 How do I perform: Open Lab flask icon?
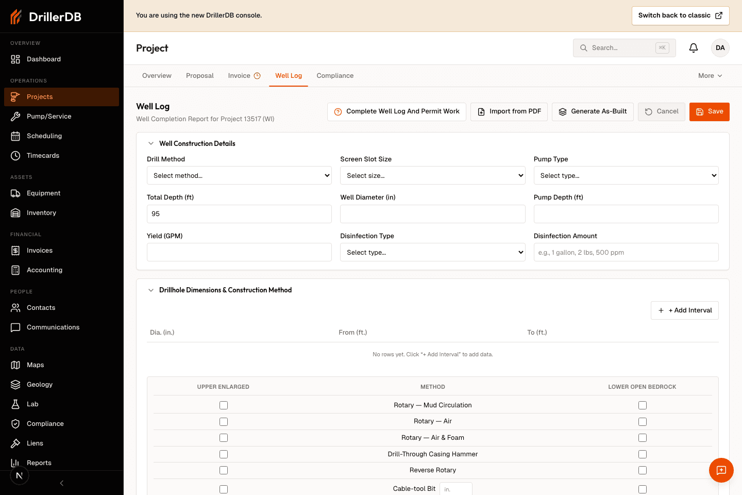(15, 404)
